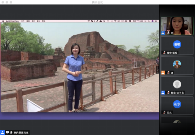Viewport: 195px width, 135px height.
Task: Click the volume speaker icon in the menu bar
Action: 119,21
